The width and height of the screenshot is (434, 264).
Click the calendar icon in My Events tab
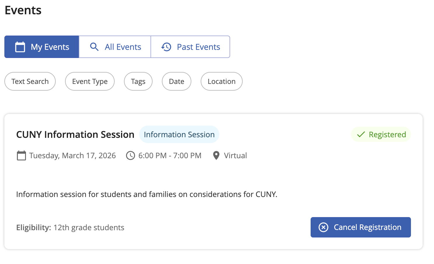(x=20, y=47)
